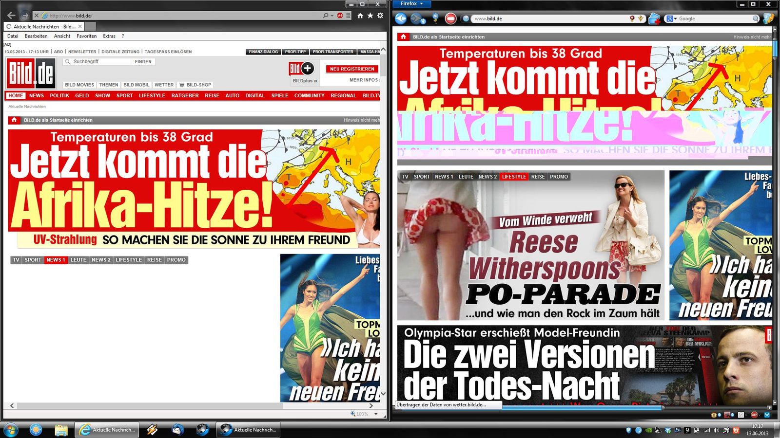
Task: Open the Bearbeiten menu
Action: coord(36,36)
